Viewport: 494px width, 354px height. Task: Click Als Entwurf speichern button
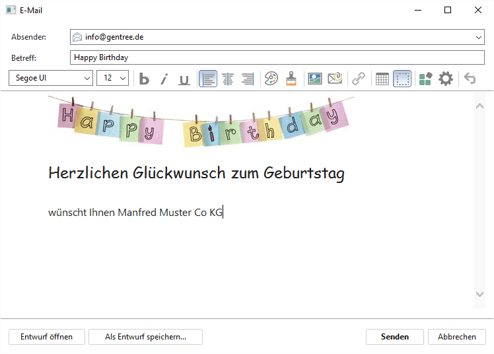145,337
